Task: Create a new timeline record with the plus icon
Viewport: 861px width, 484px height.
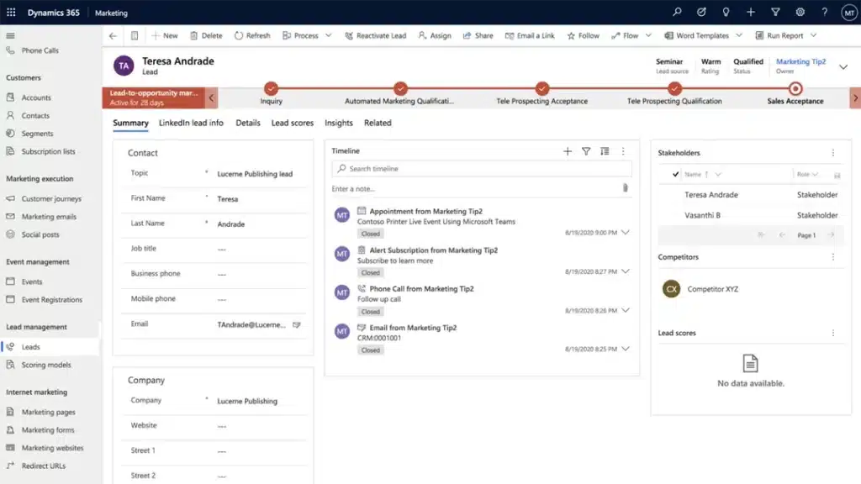Action: (567, 151)
